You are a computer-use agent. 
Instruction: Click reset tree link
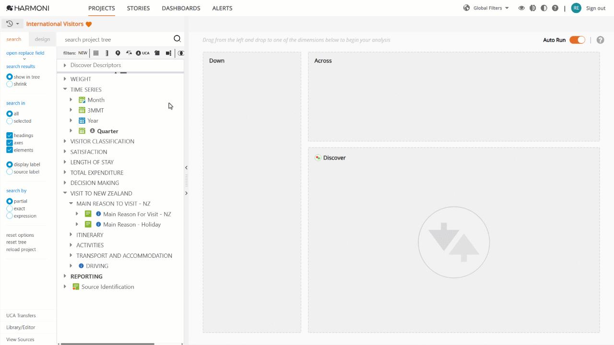point(16,242)
